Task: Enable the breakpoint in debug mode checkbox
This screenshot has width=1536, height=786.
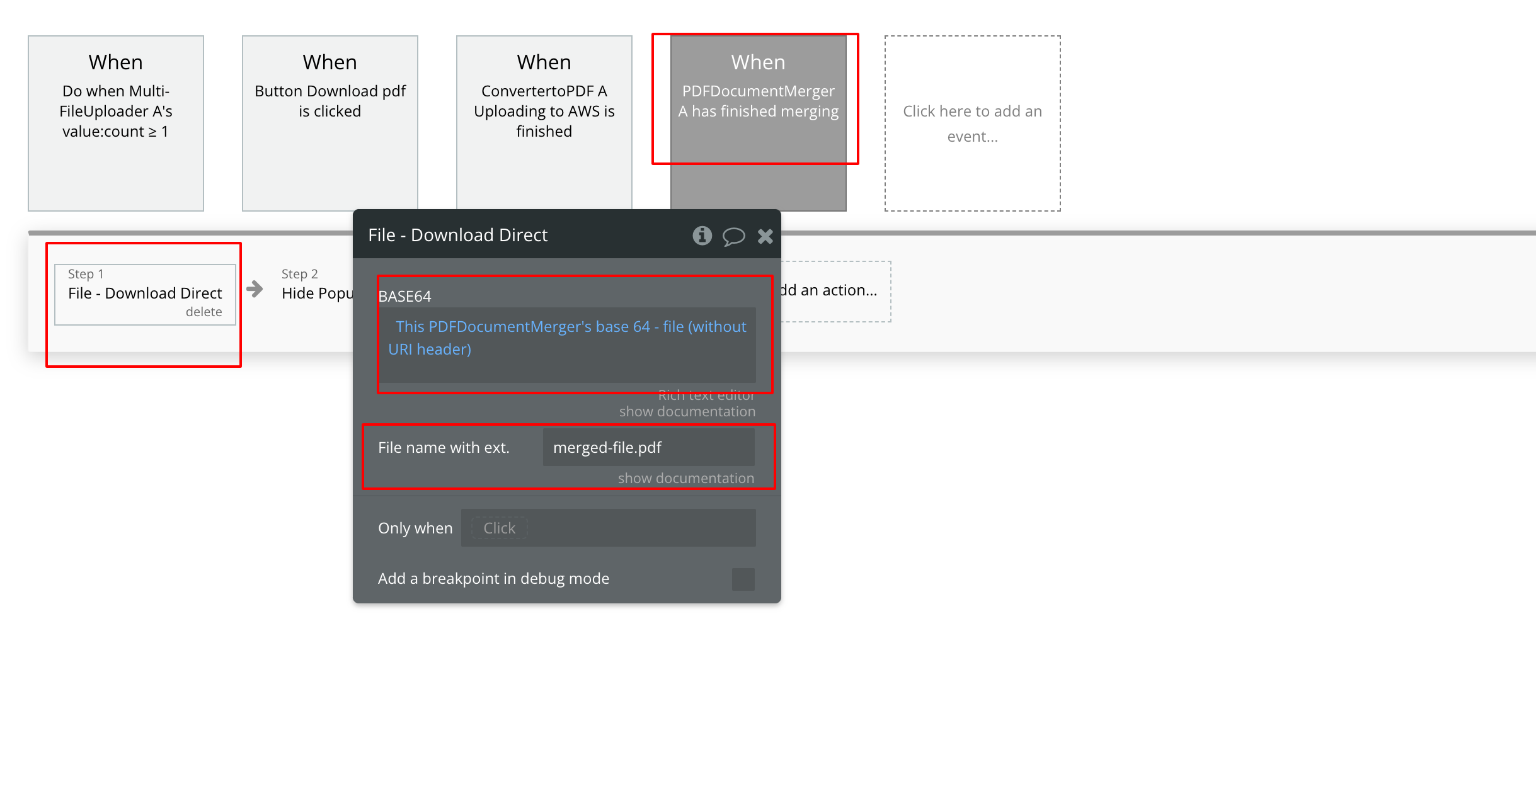Action: tap(743, 579)
